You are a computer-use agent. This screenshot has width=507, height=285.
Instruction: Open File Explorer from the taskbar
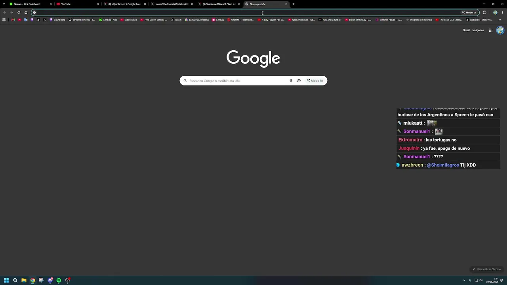tap(24, 280)
